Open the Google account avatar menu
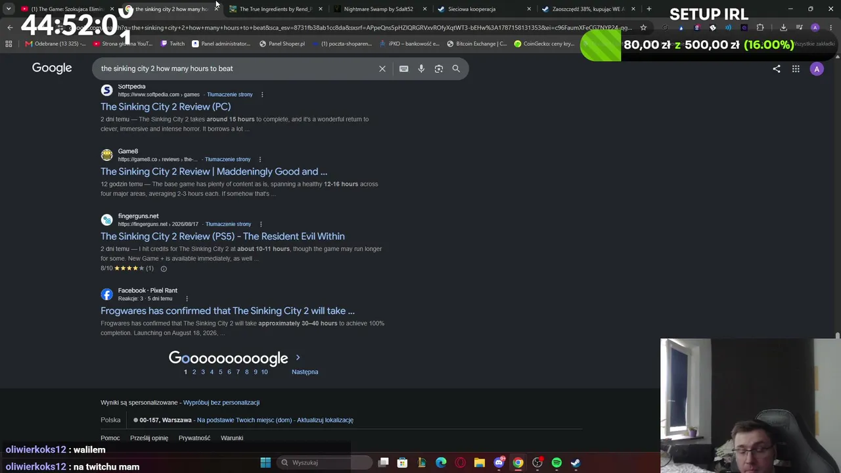Image resolution: width=841 pixels, height=473 pixels. coord(817,68)
